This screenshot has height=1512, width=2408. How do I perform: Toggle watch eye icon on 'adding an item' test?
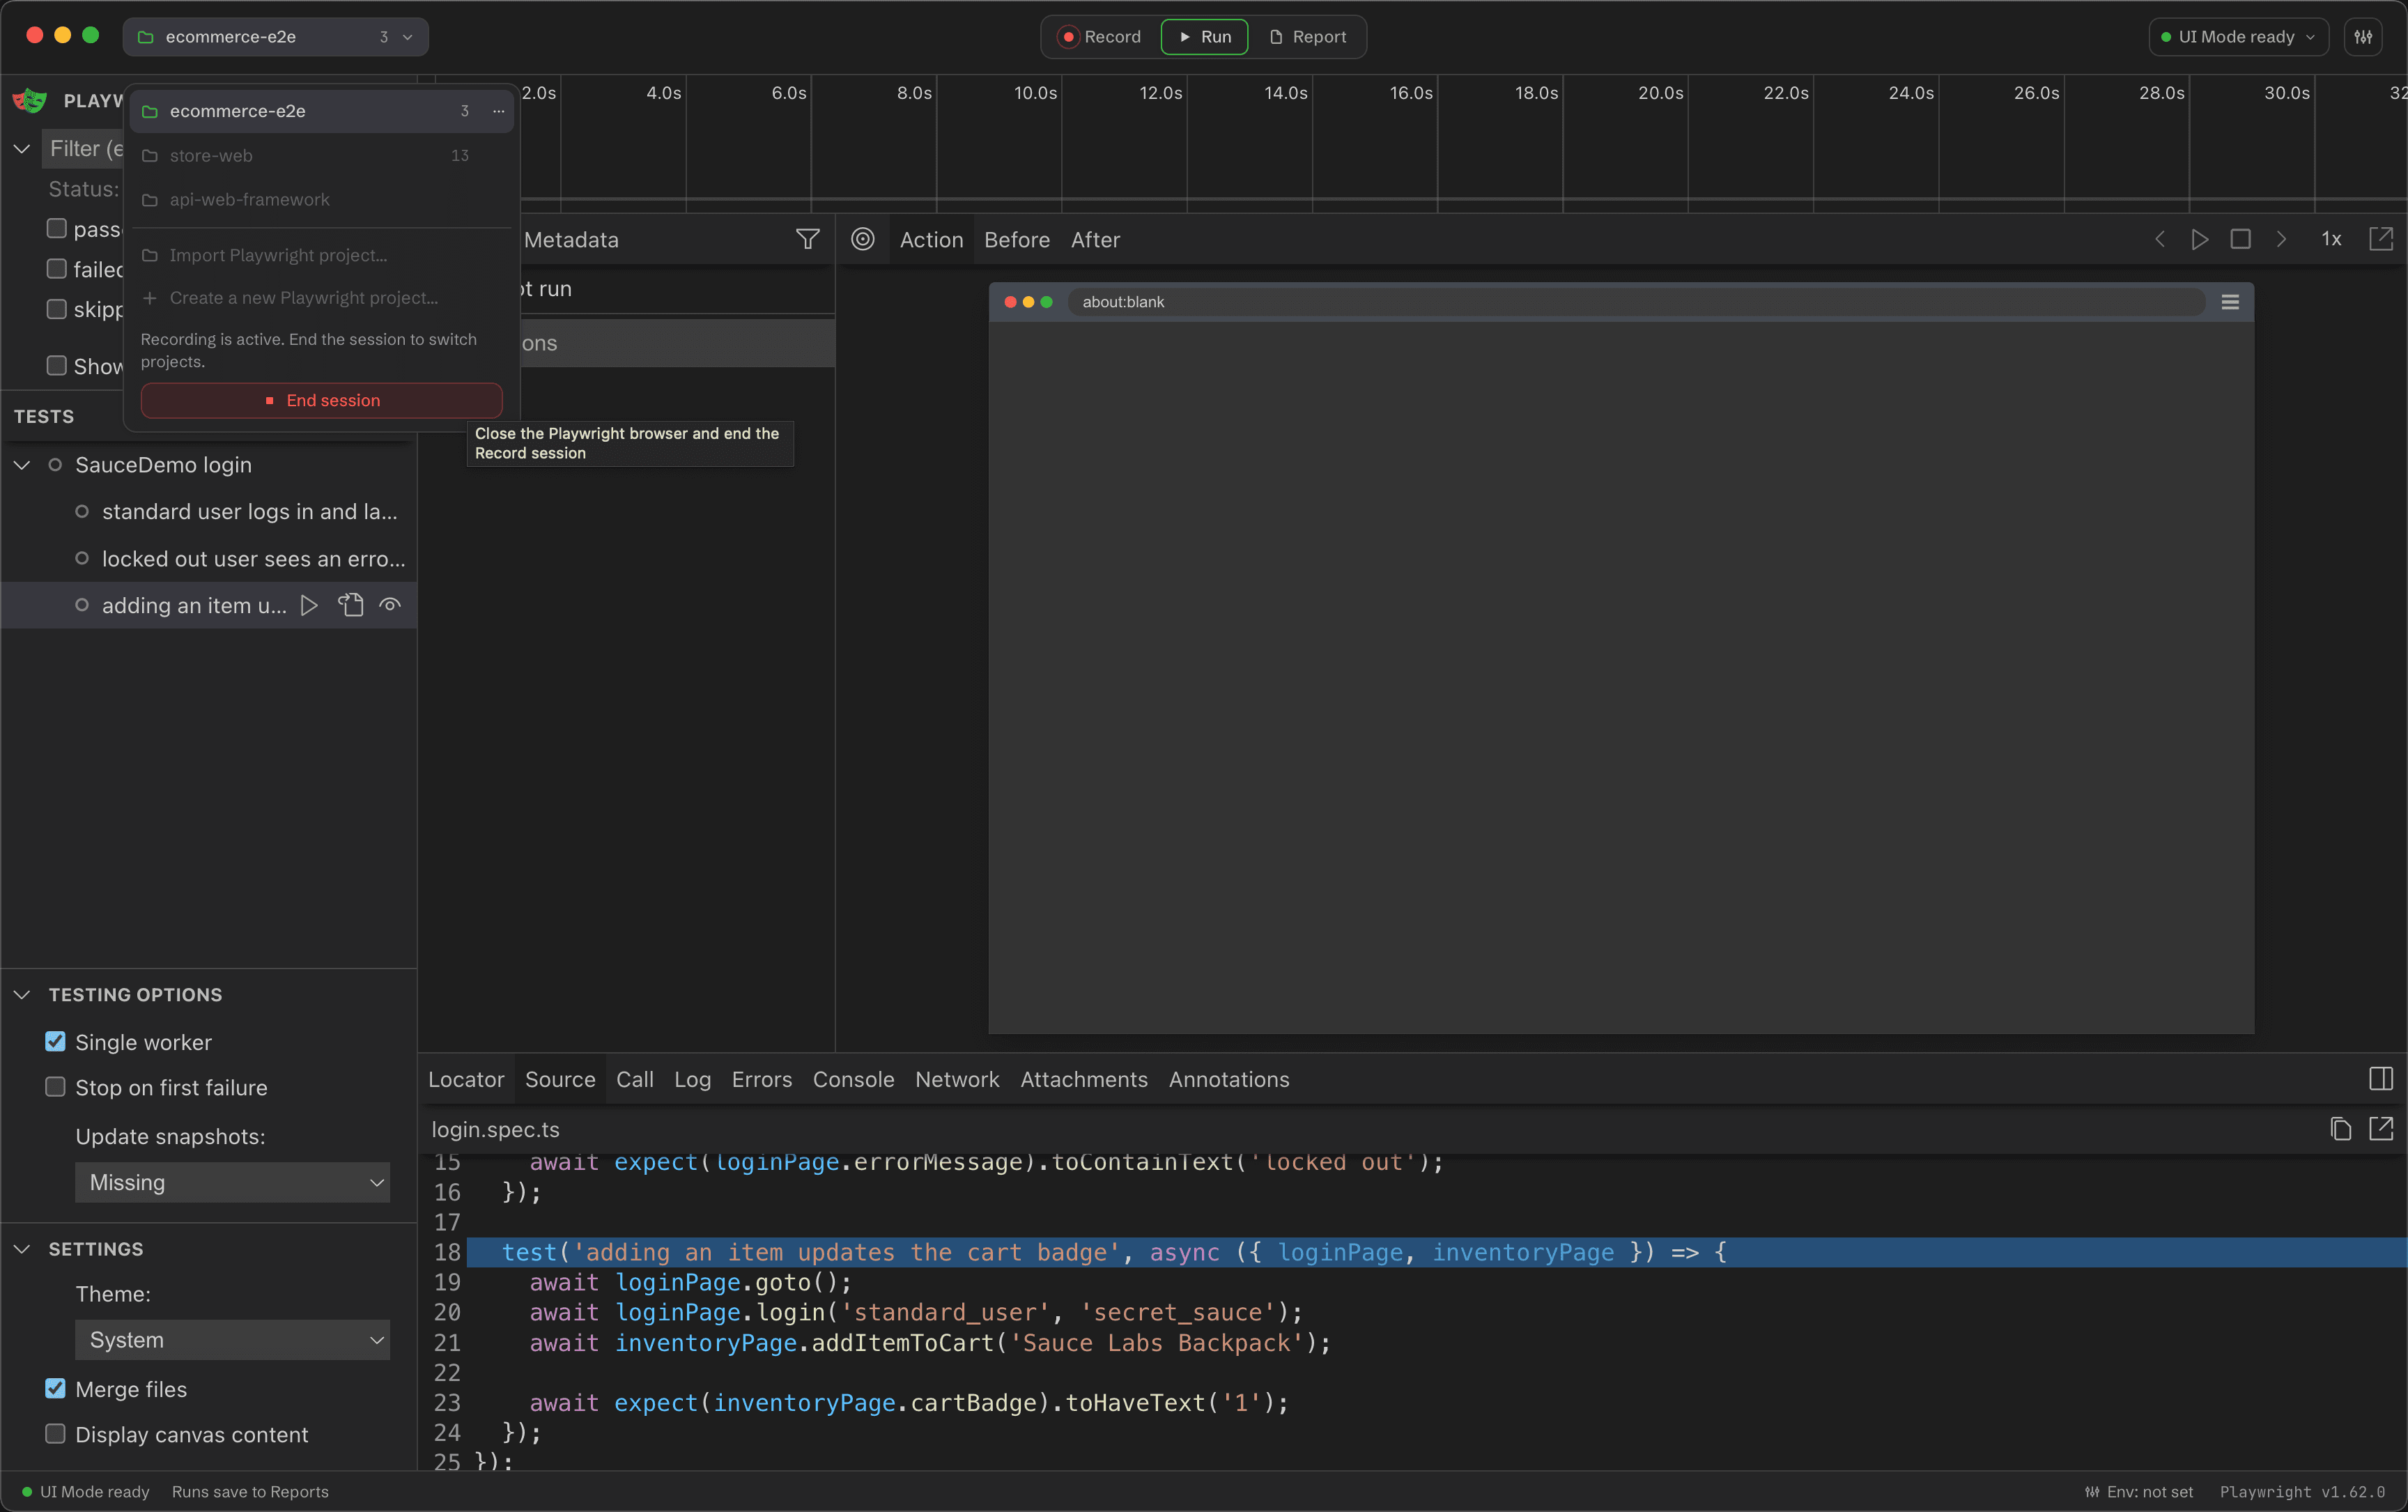[x=390, y=605]
